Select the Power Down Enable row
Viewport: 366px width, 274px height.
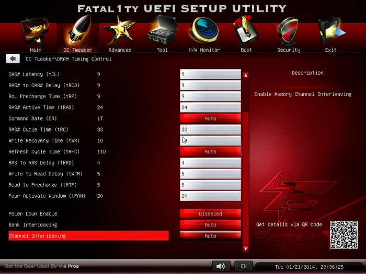[88, 213]
